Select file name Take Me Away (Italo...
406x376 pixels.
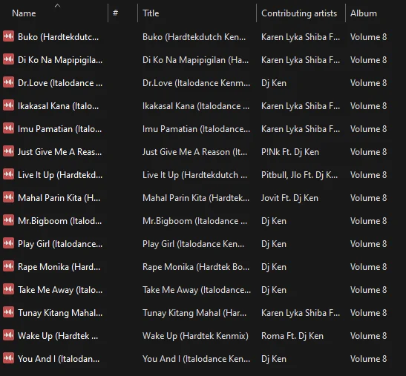[60, 290]
